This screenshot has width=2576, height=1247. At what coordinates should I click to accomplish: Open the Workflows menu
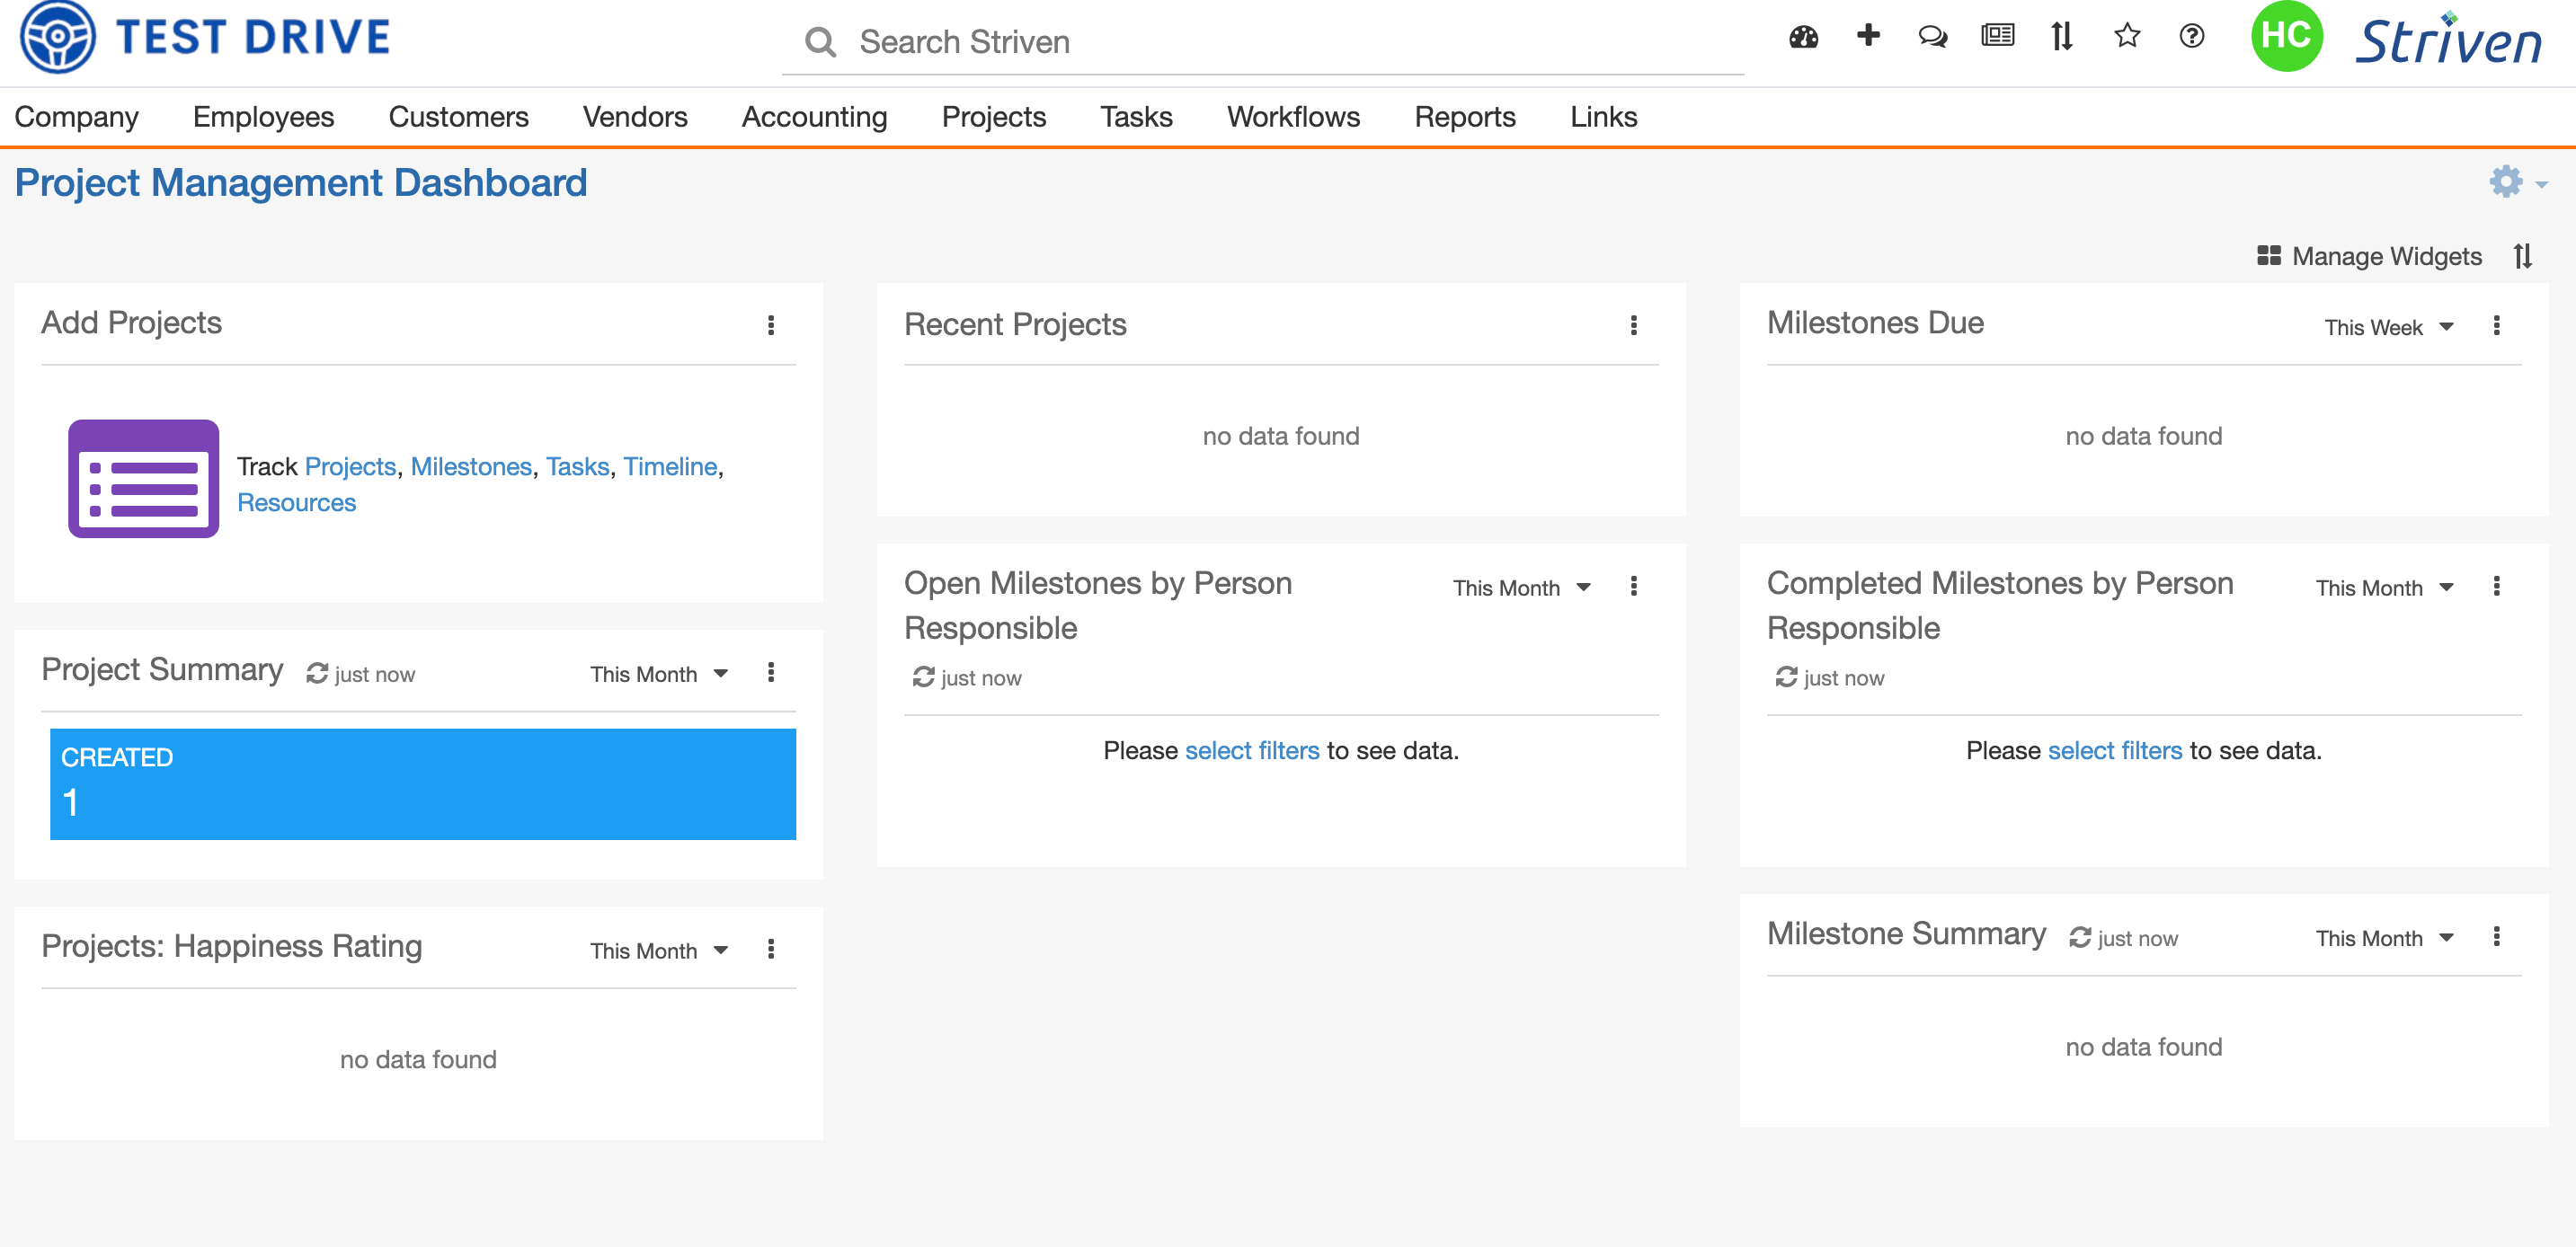(x=1292, y=117)
